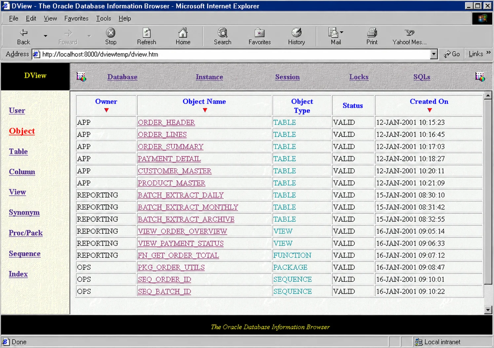This screenshot has width=494, height=348.
Task: Click the Local intranet zone icon
Action: pos(419,342)
